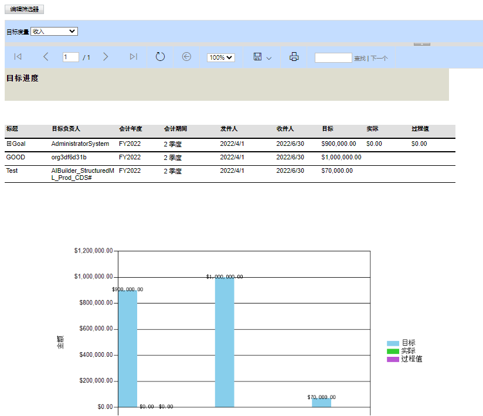Click the 标题 column header
Image resolution: width=483 pixels, height=416 pixels.
12,129
